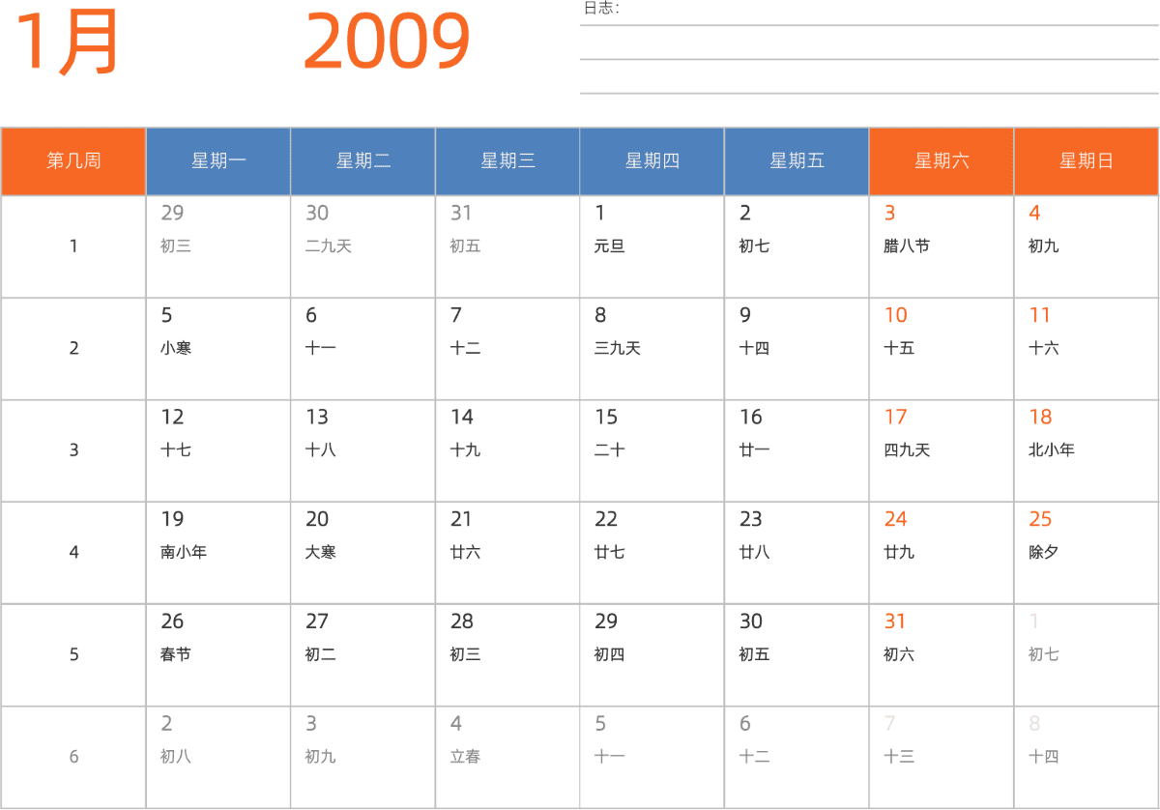Screen dimensions: 1160x810
Task: Select date 16
Action: [751, 418]
